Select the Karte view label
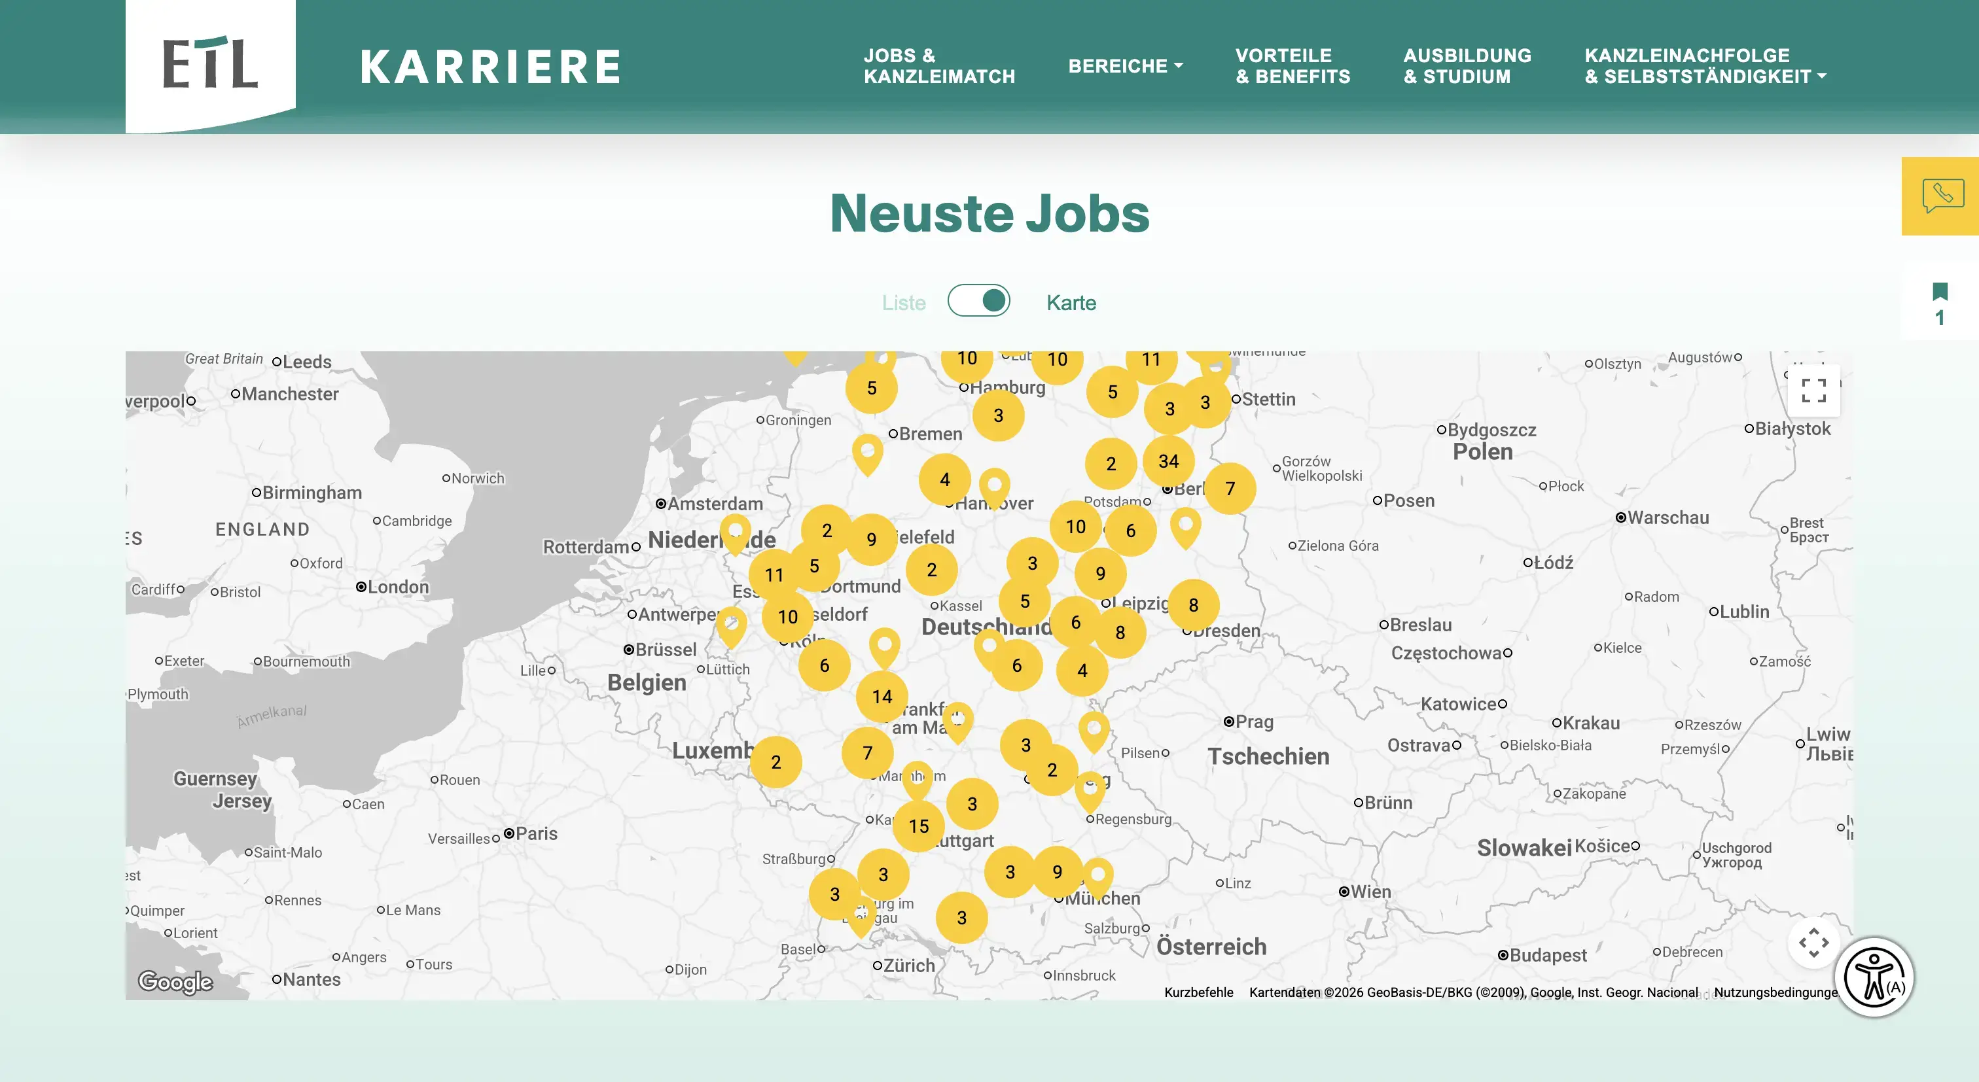Screen dimensions: 1979x1082 (1071, 303)
